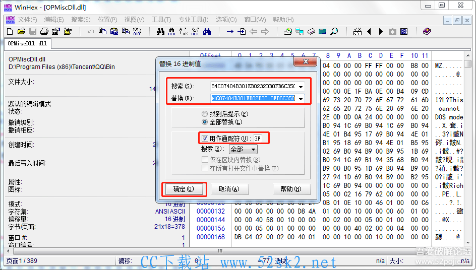476x270 pixels.
Task: Confirm replacement with 确定(O) button
Action: pos(184,189)
